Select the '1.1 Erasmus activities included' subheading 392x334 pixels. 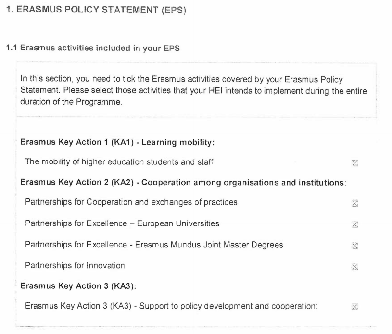coord(92,49)
